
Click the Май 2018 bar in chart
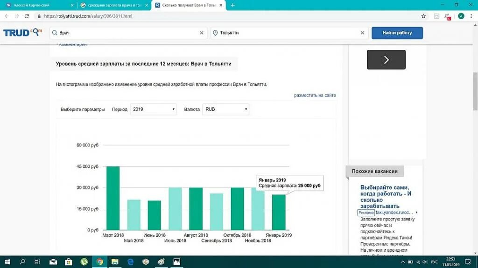click(x=134, y=215)
